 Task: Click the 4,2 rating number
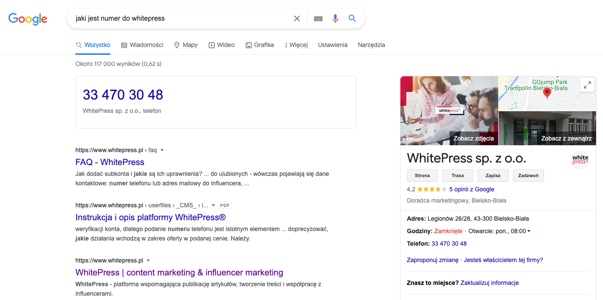click(x=411, y=189)
